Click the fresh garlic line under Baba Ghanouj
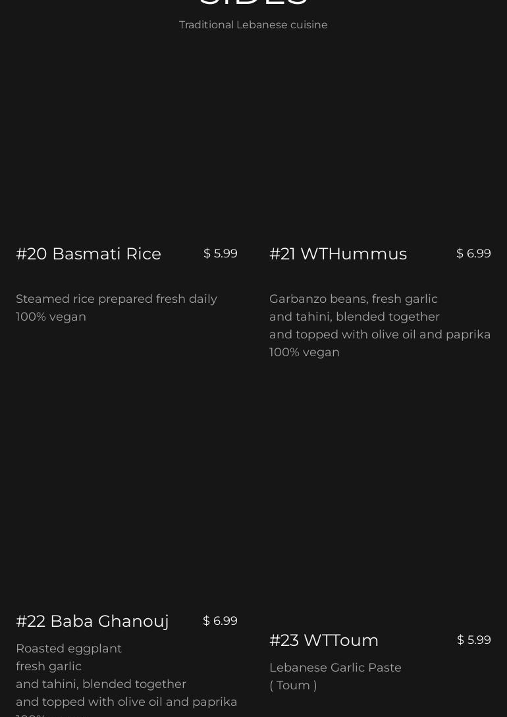 [49, 667]
